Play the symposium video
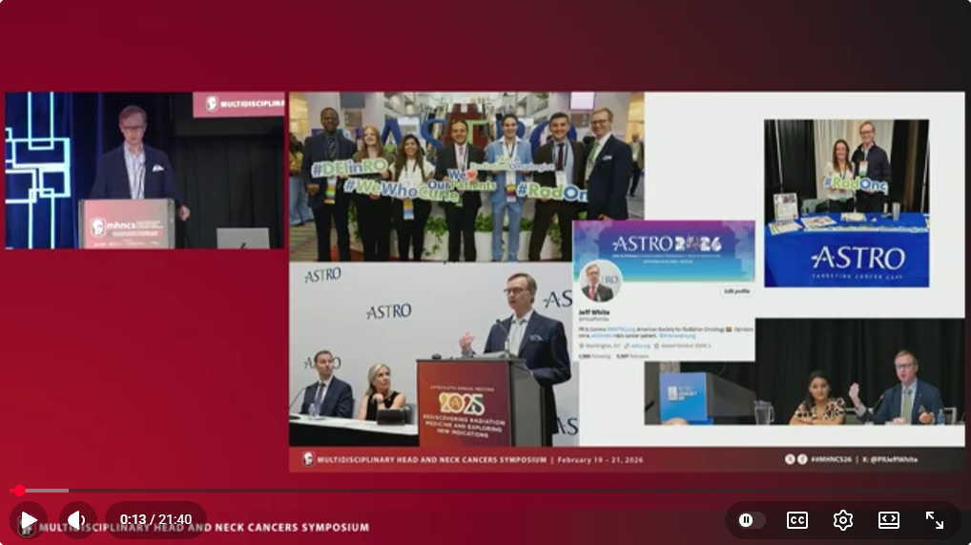 (x=28, y=519)
